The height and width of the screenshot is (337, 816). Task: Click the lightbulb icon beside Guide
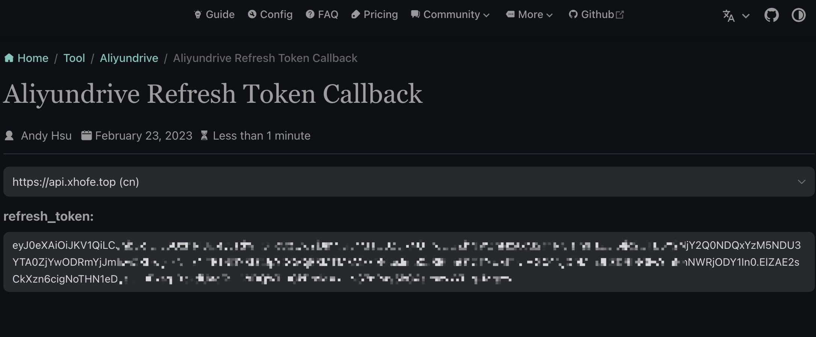(x=198, y=15)
